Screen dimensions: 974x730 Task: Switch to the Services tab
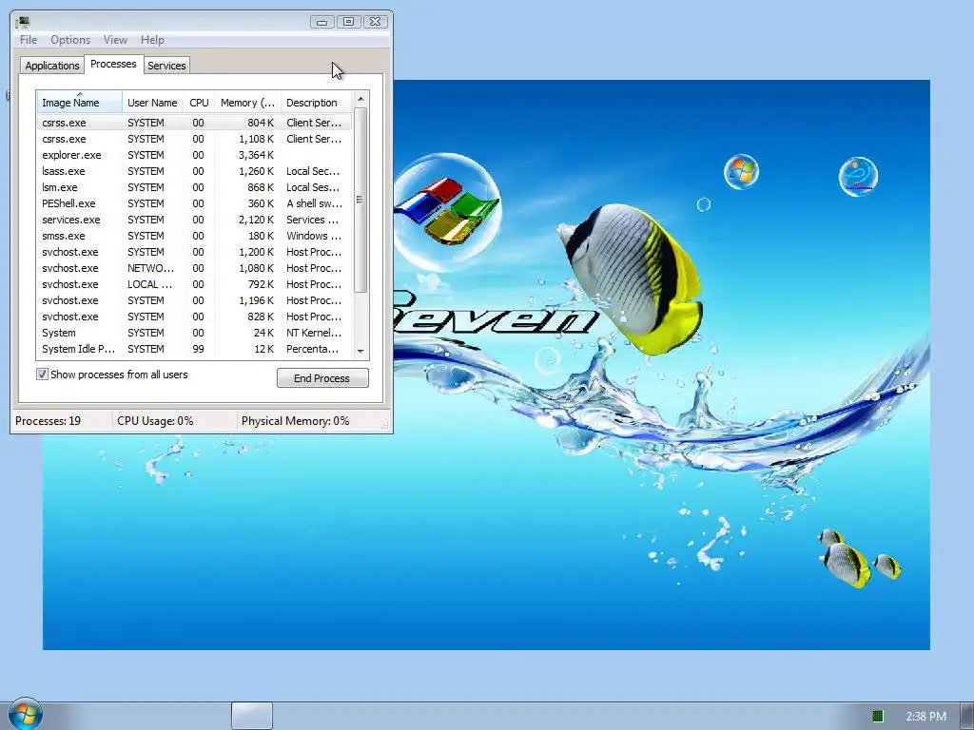coord(166,66)
